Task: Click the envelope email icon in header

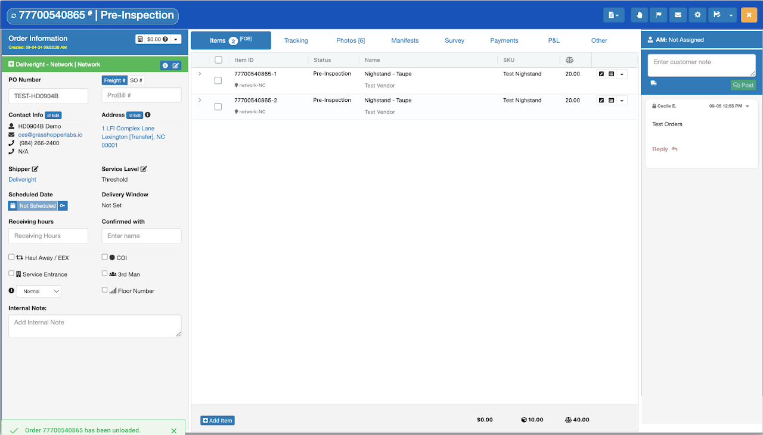Action: (678, 15)
